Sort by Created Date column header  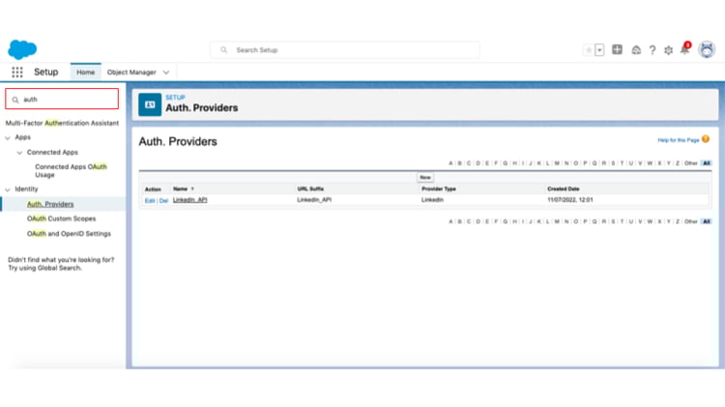[564, 189]
